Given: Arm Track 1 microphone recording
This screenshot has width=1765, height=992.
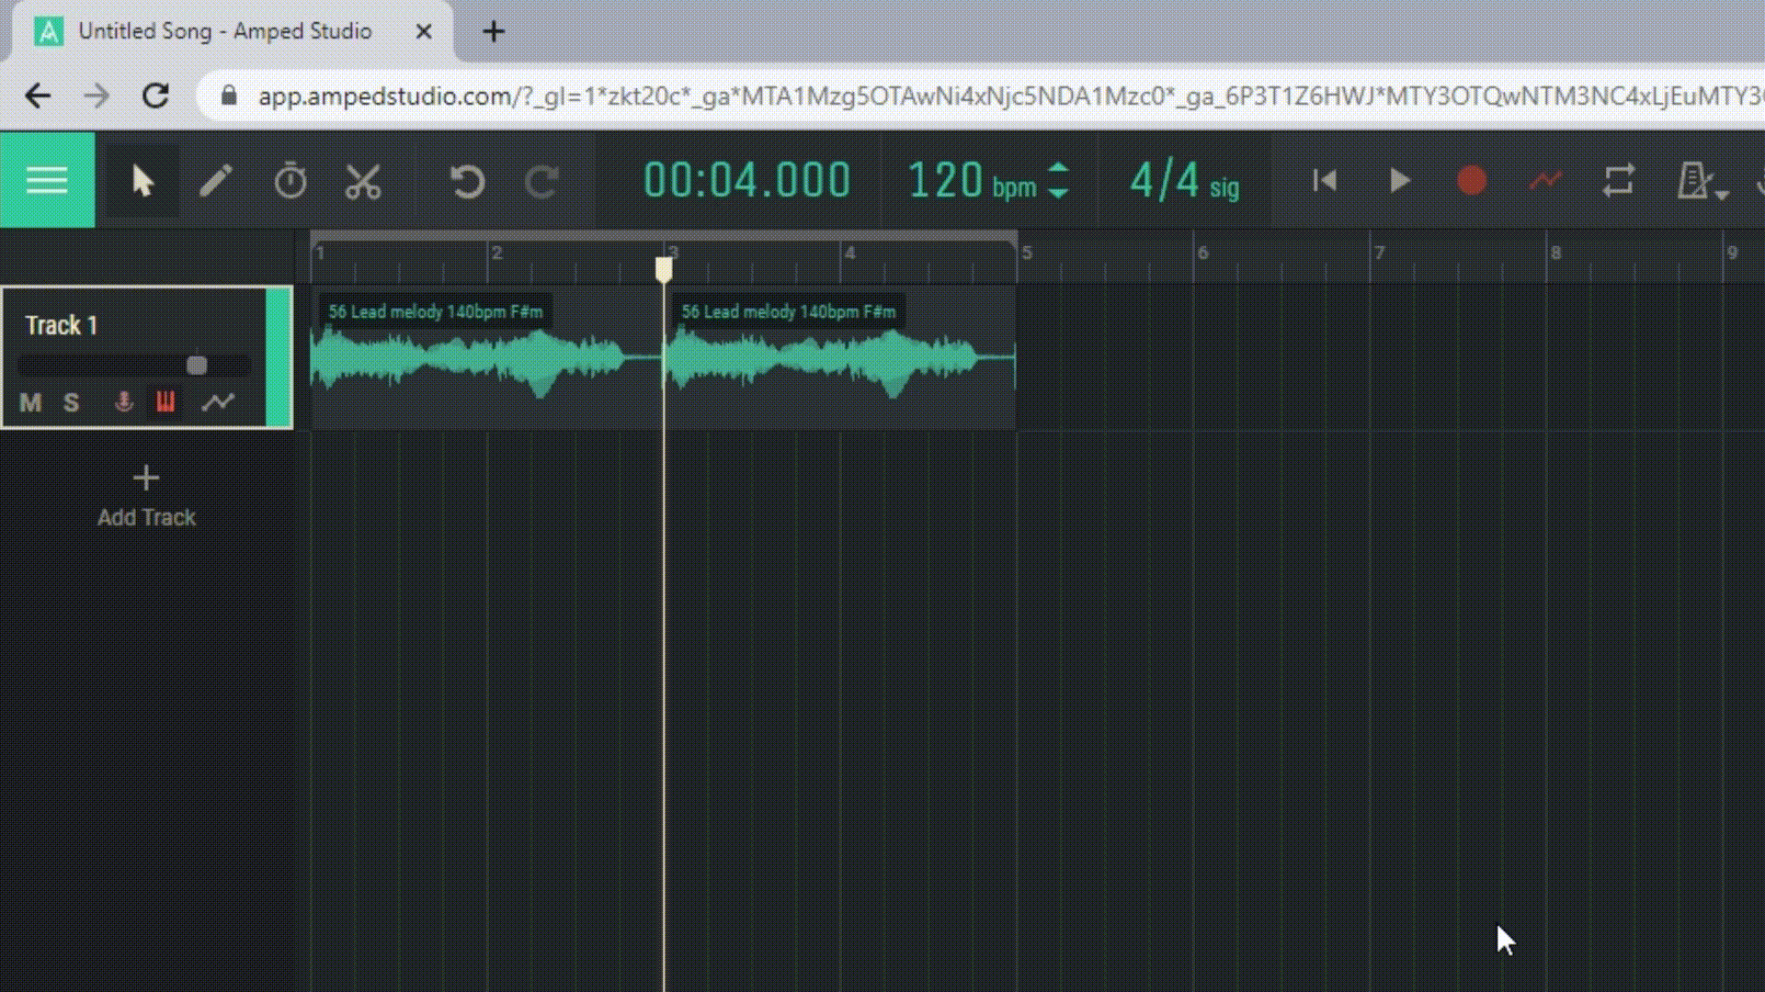Looking at the screenshot, I should click(123, 402).
